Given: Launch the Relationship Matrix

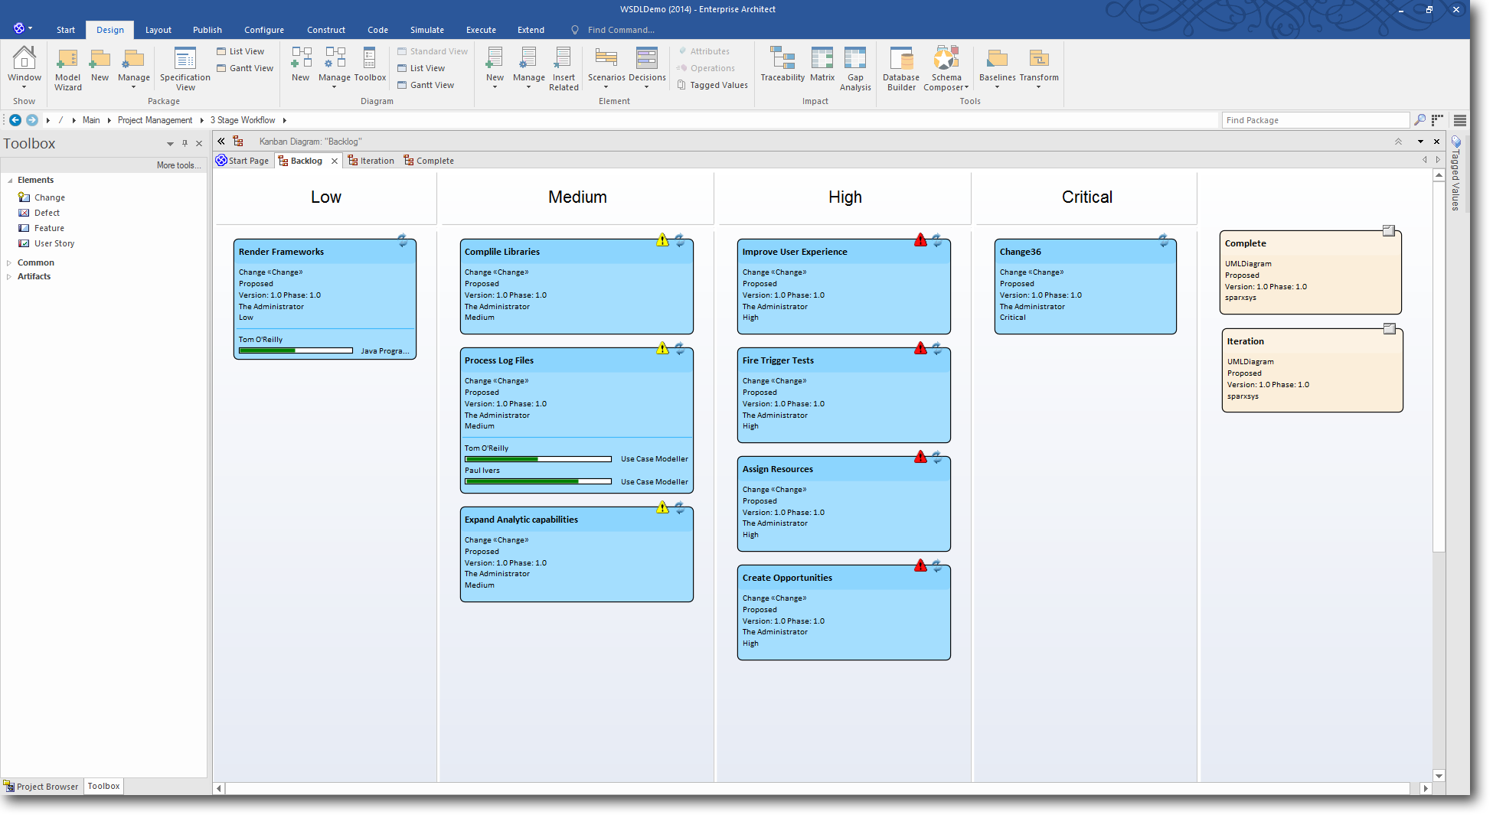Looking at the screenshot, I should pyautogui.click(x=822, y=69).
